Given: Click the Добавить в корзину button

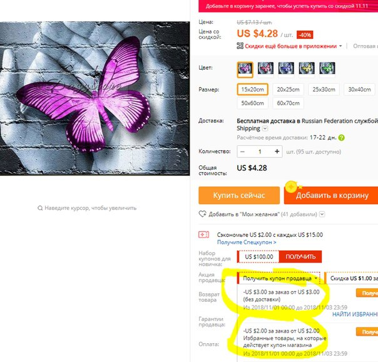Looking at the screenshot, I should pos(332,195).
